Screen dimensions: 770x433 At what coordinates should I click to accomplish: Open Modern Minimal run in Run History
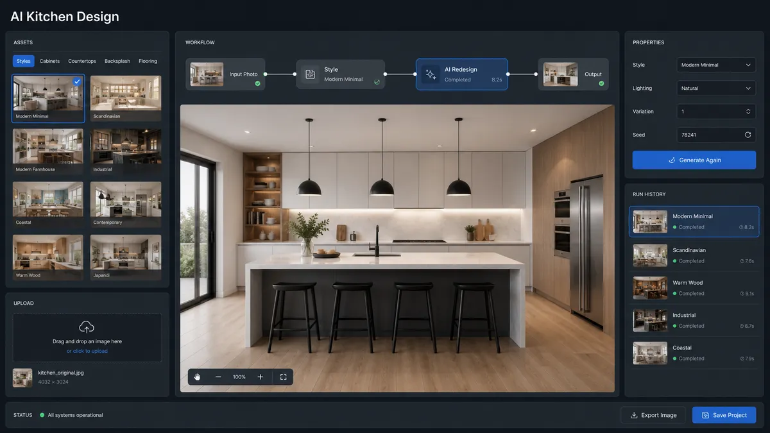coord(694,221)
